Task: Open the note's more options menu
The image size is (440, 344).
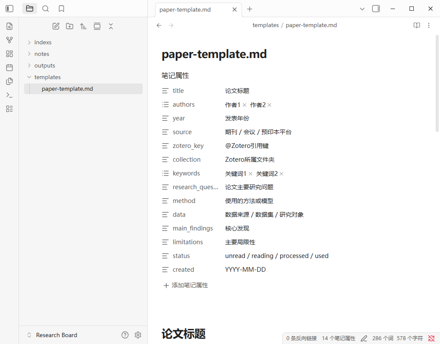Action: pos(429,25)
